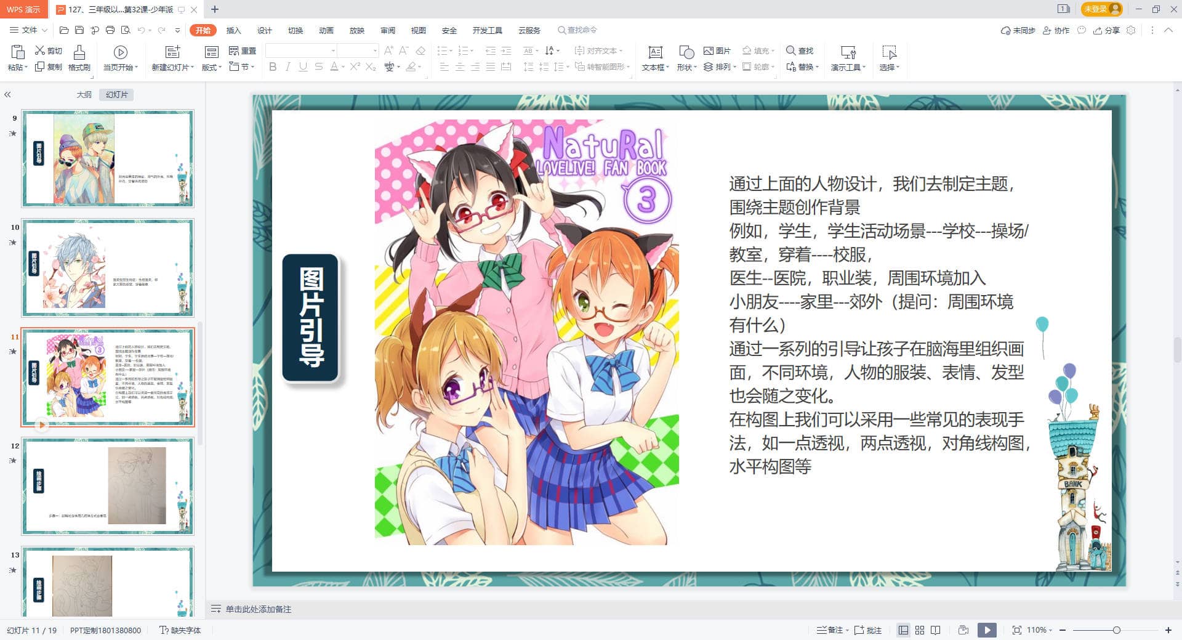Toggle Underline formatting

tap(303, 67)
